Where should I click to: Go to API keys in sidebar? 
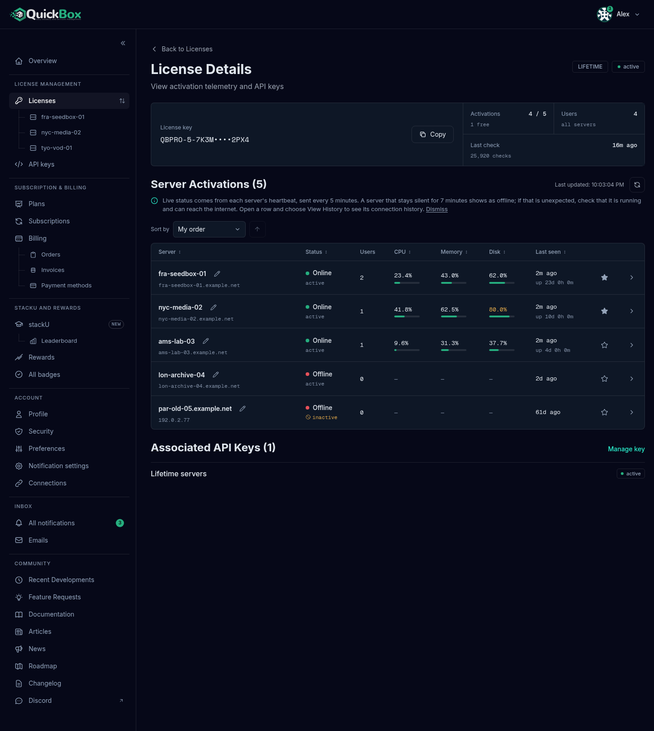pyautogui.click(x=69, y=164)
